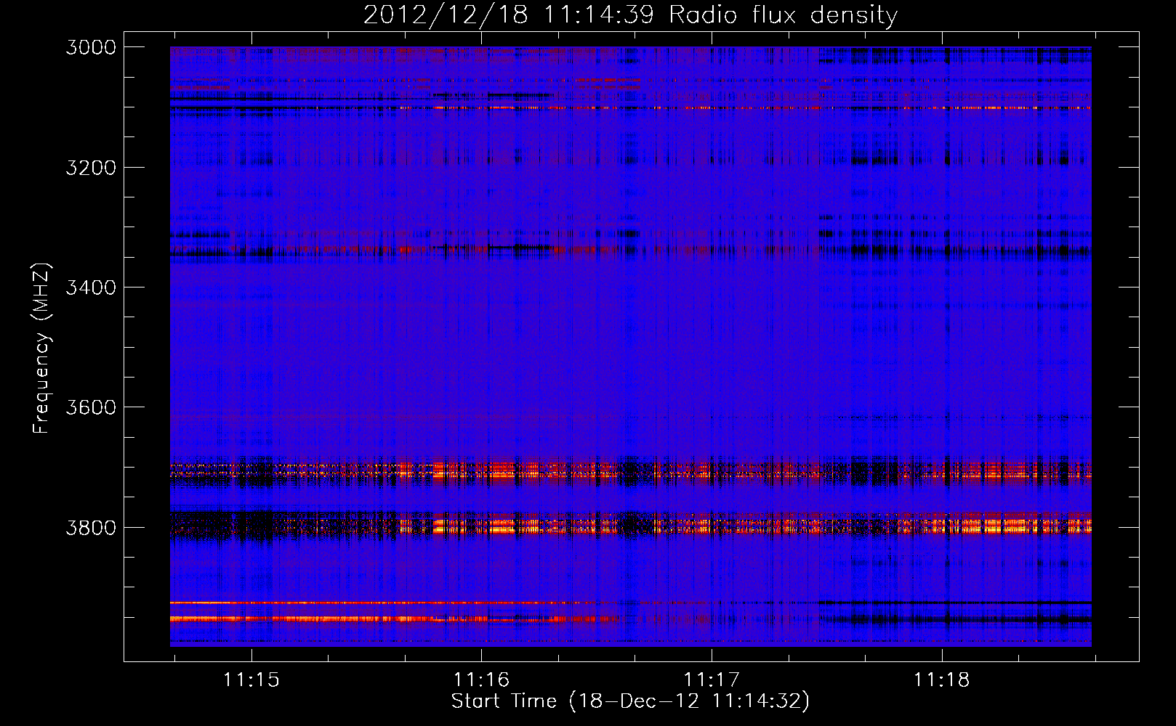Click the 11:16 time axis label
Screen dimensions: 1176x726
(x=481, y=680)
